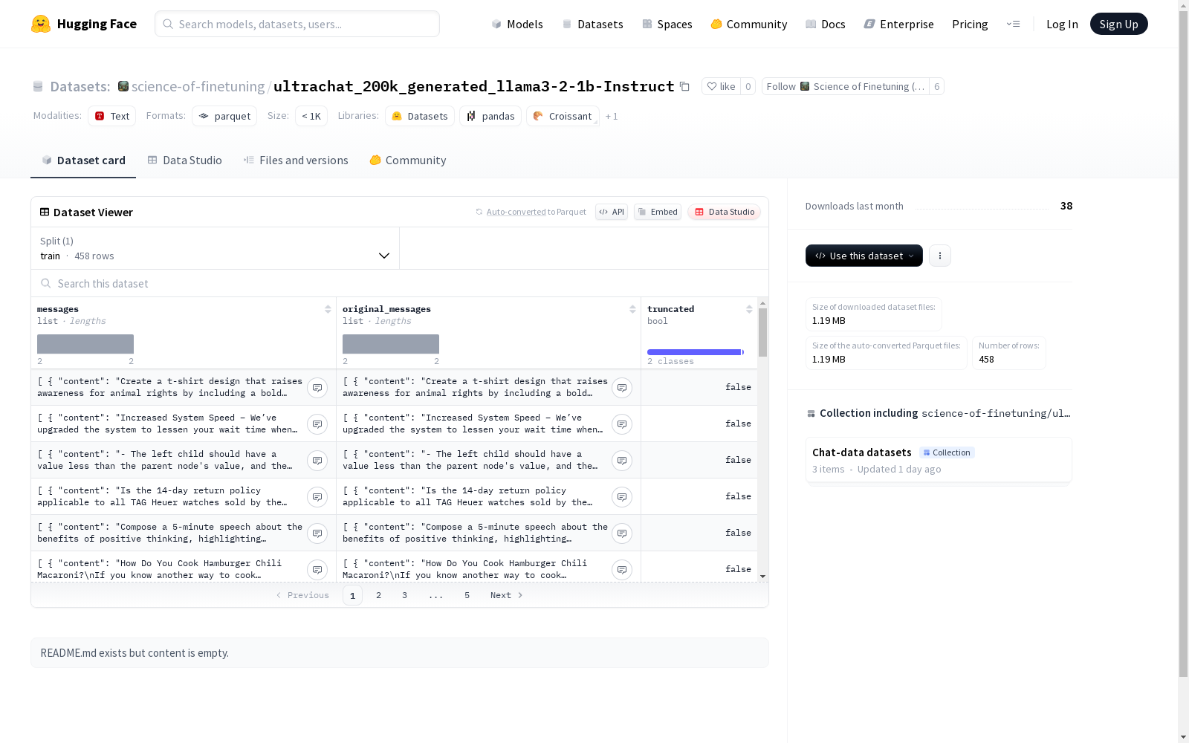Image resolution: width=1189 pixels, height=743 pixels.
Task: Focus the search models, datasets, users field
Action: point(297,24)
